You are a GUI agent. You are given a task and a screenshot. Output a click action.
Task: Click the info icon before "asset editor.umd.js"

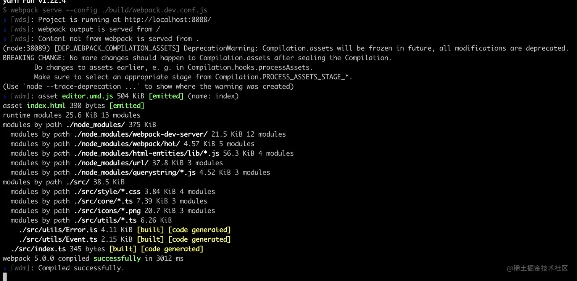tap(5, 96)
